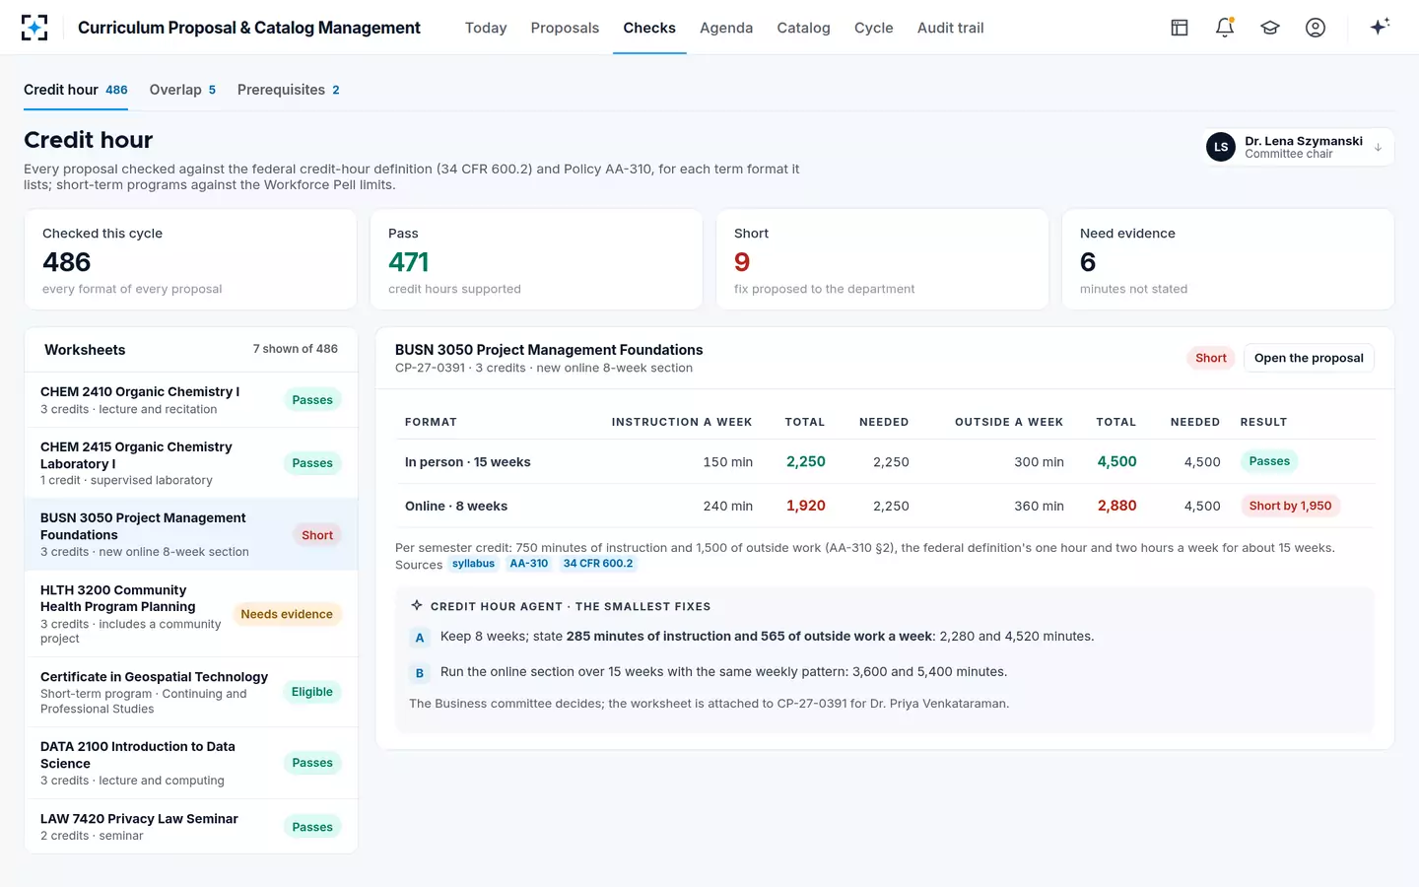Click the Checked this cycle card
The height and width of the screenshot is (887, 1419).
pyautogui.click(x=190, y=259)
